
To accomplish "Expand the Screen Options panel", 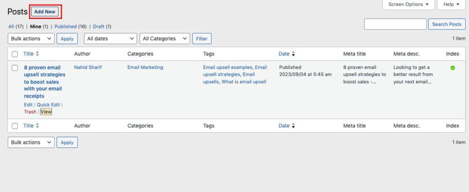I will click(x=409, y=5).
